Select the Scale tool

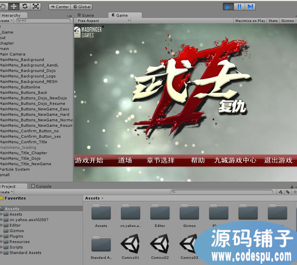pyautogui.click(x=36, y=7)
